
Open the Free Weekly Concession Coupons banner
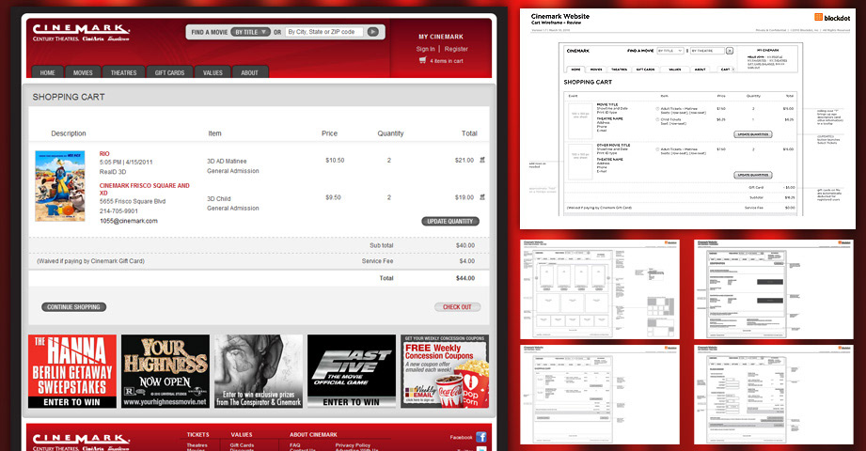pos(445,371)
